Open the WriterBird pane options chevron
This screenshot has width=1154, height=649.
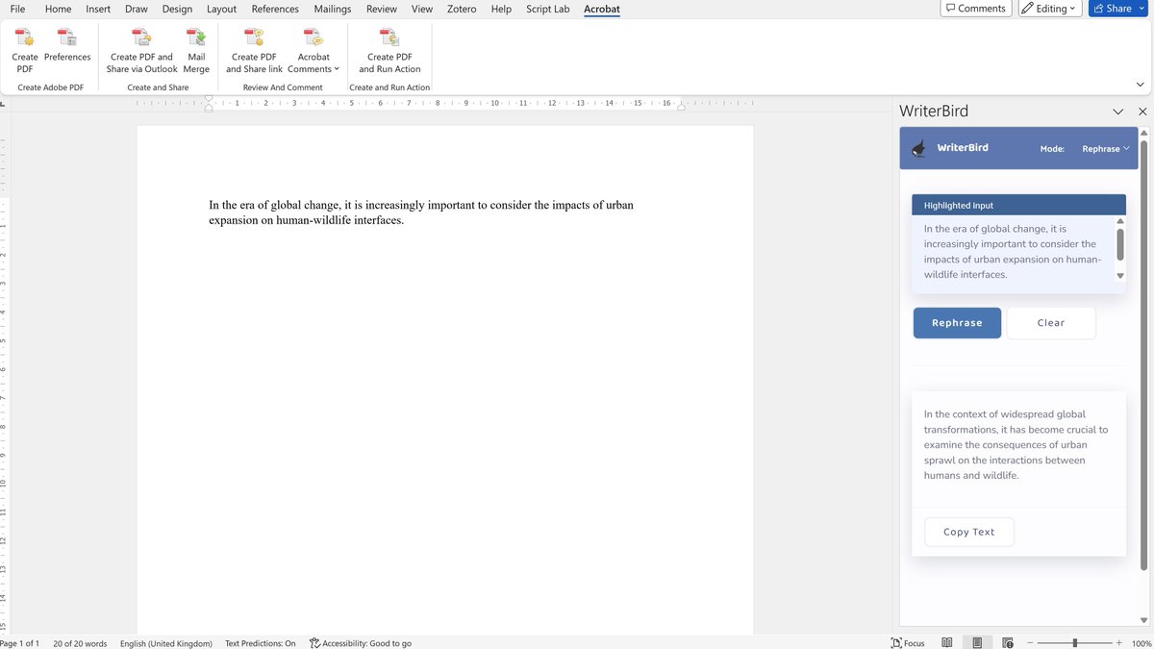click(1118, 112)
